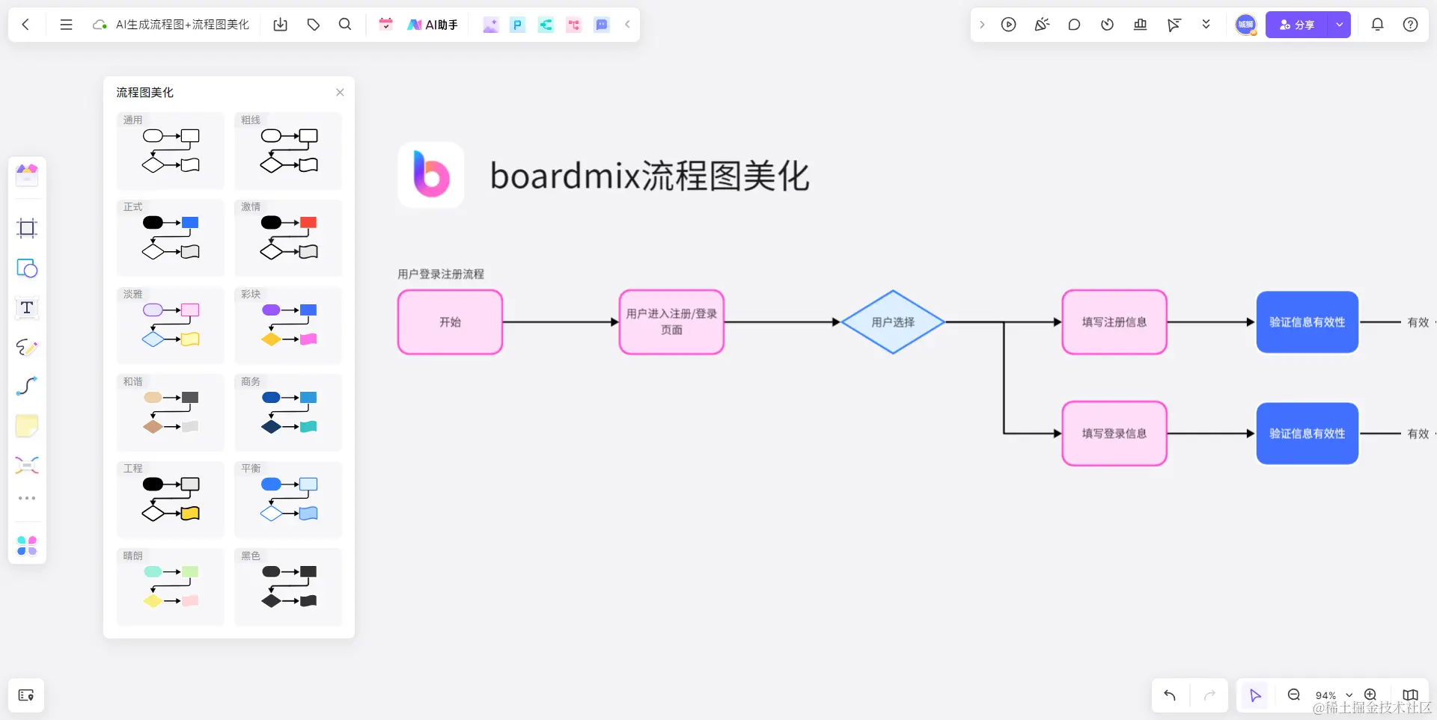Select the 开始 flowchart node

point(450,322)
